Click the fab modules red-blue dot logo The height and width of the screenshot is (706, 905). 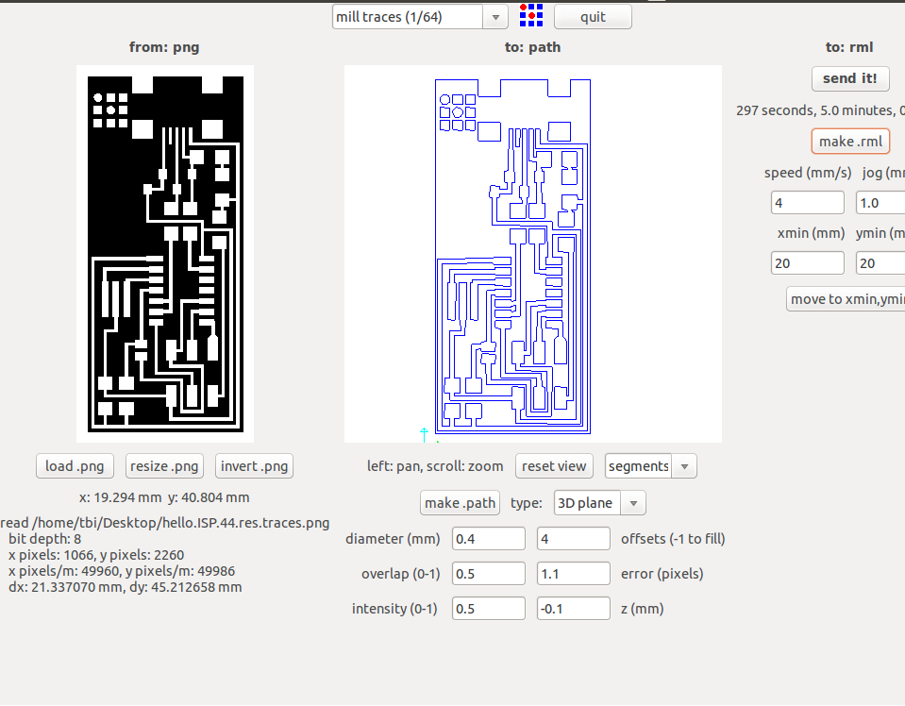pos(531,16)
